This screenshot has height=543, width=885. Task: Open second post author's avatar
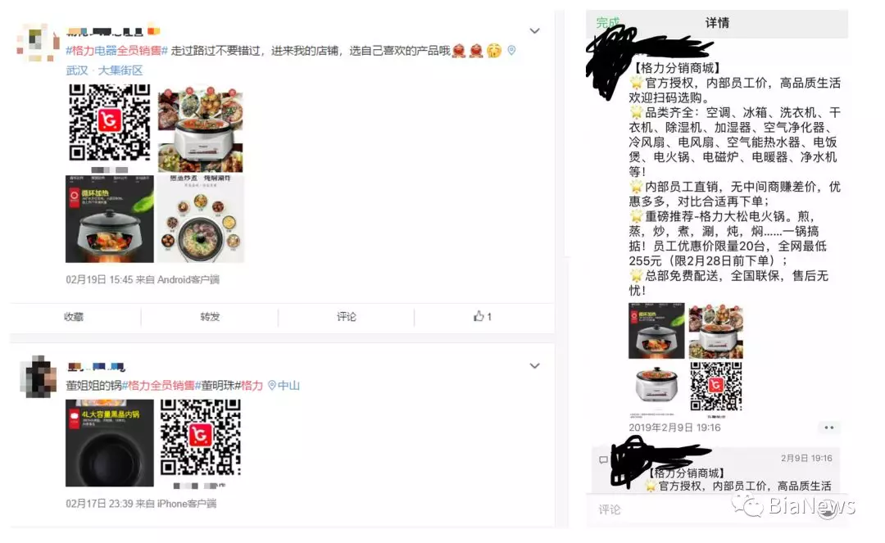[39, 377]
